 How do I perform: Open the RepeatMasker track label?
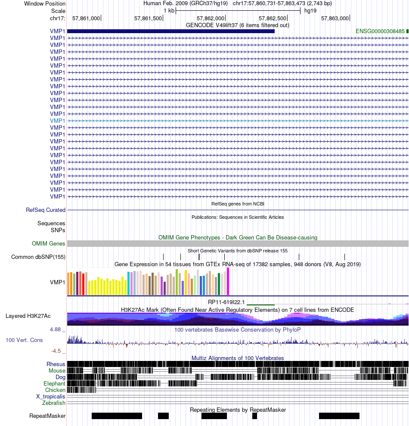click(x=47, y=416)
